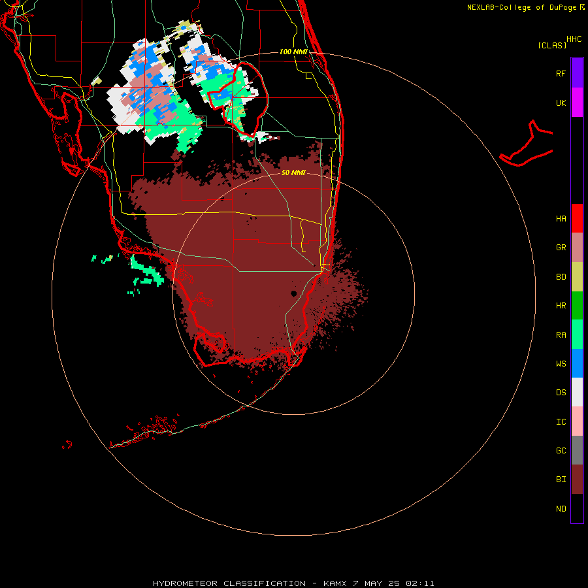Screen dimensions: 588x588
Task: Click the GC legend label
Action: point(561,450)
